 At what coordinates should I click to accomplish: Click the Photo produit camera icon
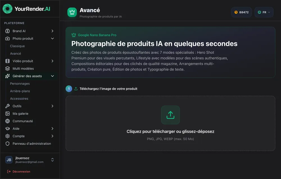(7, 39)
